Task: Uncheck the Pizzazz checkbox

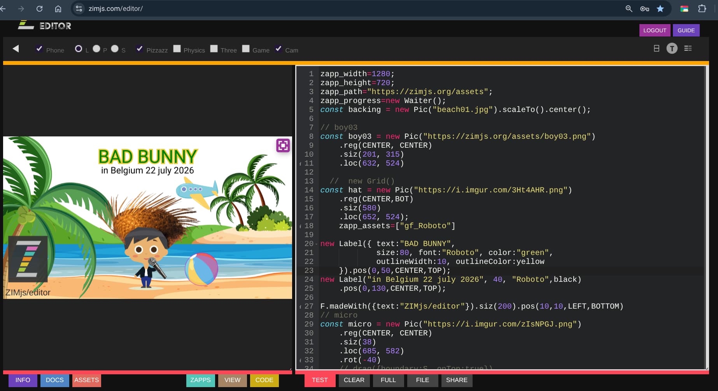Action: click(139, 49)
